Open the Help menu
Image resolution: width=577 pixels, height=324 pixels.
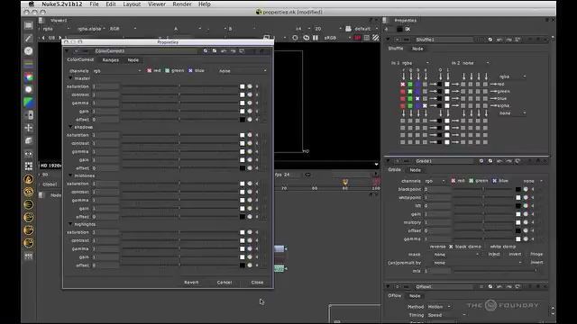coord(205,4)
